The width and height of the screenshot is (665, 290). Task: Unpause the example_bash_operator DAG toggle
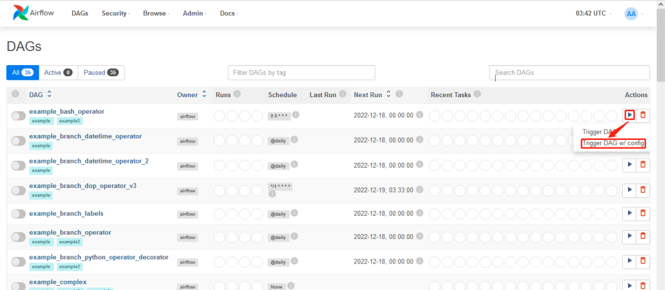(x=18, y=116)
